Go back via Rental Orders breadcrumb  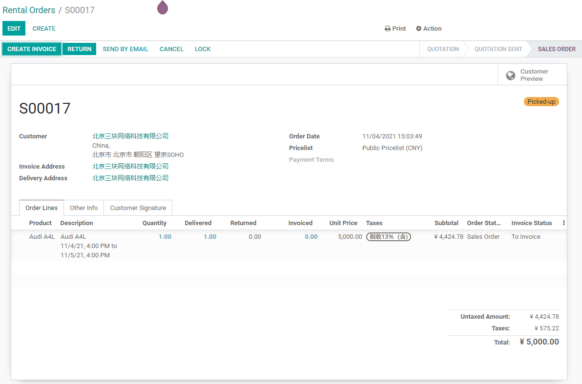click(29, 10)
